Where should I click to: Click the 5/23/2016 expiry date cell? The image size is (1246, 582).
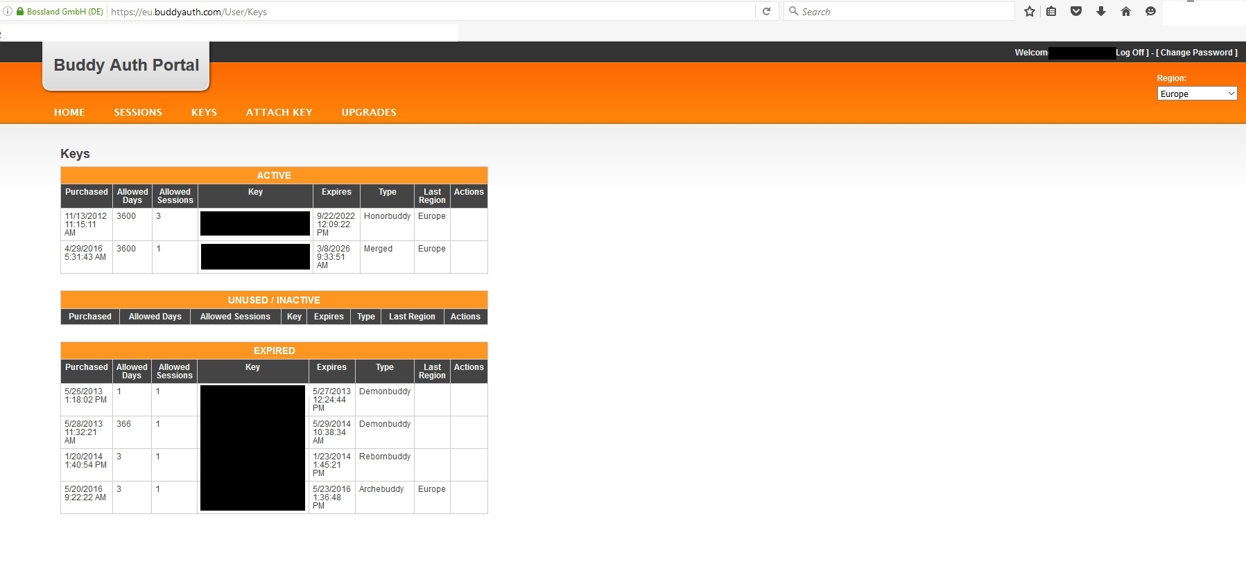click(331, 497)
